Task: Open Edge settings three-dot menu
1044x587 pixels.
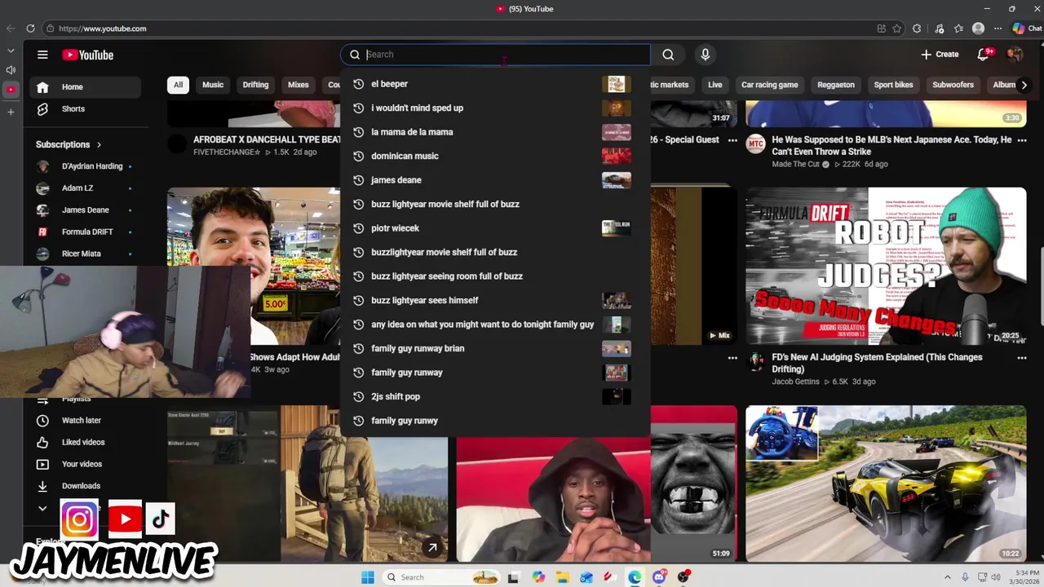Action: click(x=998, y=29)
